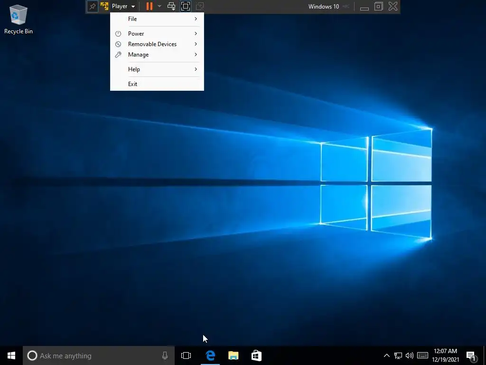
Task: Choose Exit from Player menu
Action: click(x=157, y=84)
